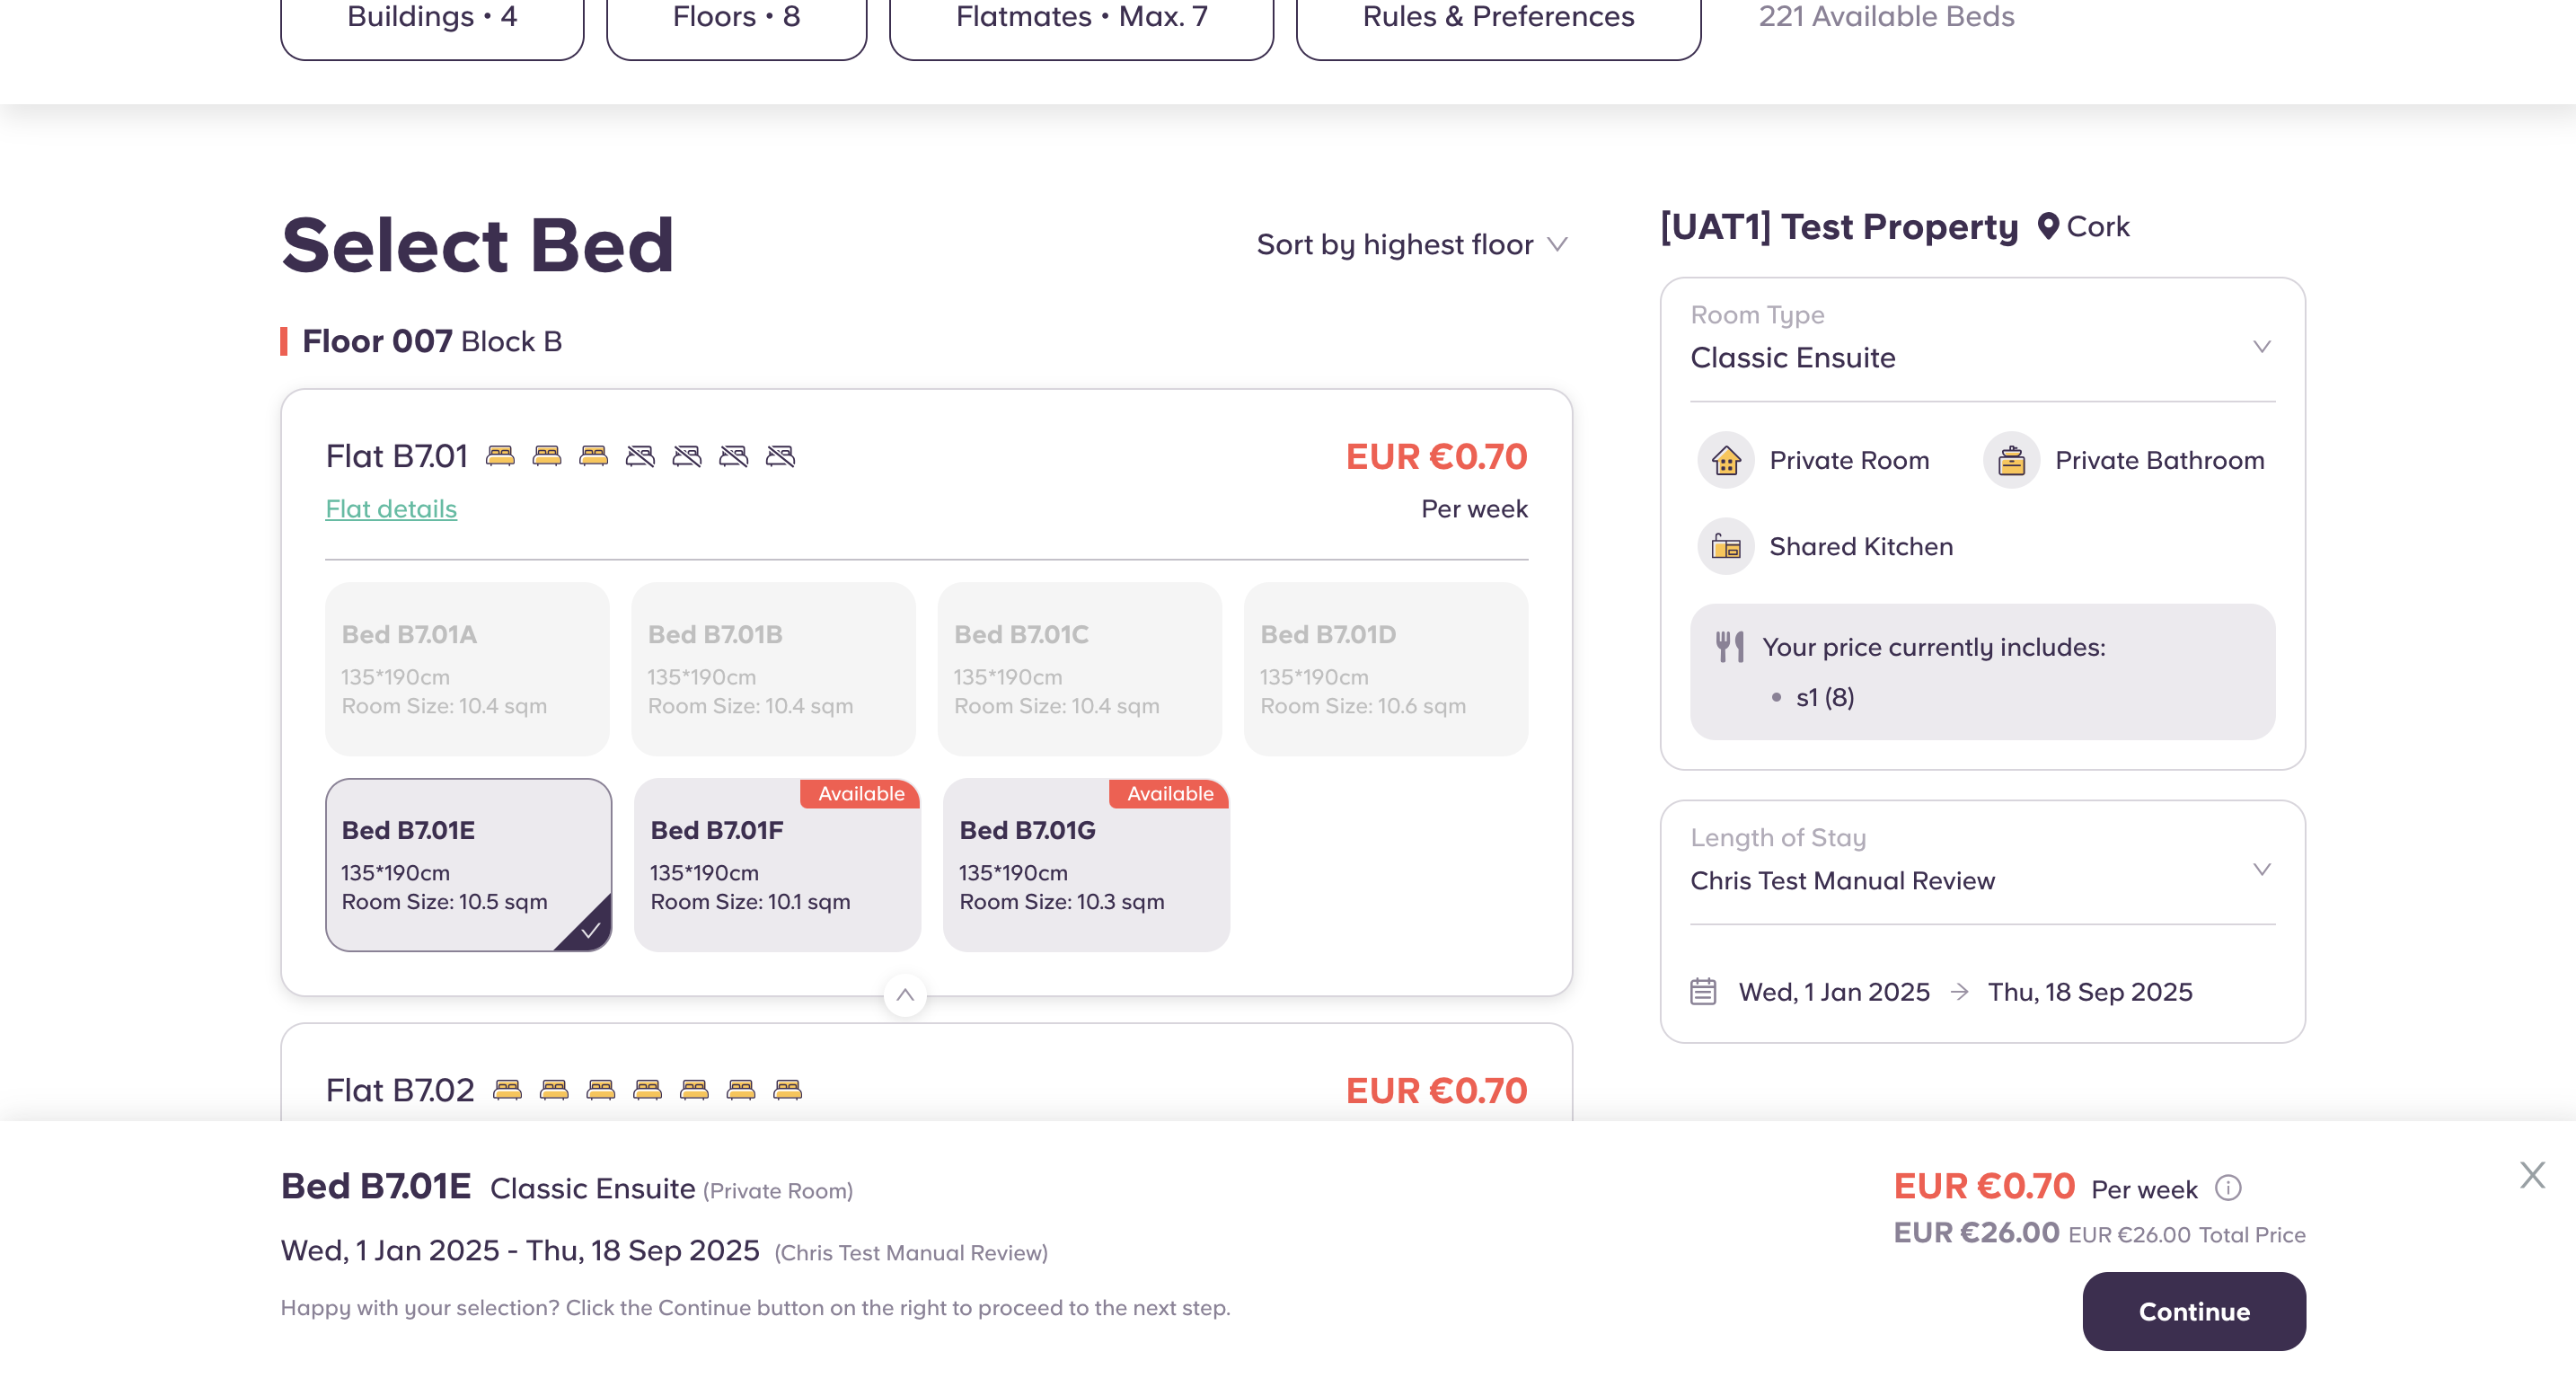Select the available Bed B7.01G card
Screen dimensions: 2576x1387
pos(1085,864)
